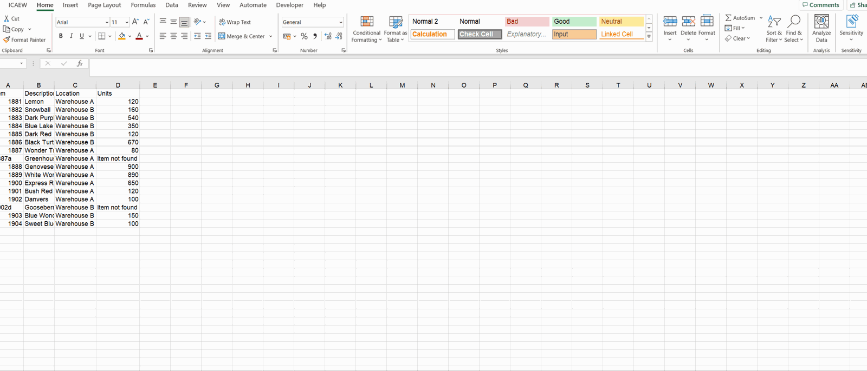Image resolution: width=867 pixels, height=371 pixels.
Task: Click the Sort & Filter icon
Action: 774,23
